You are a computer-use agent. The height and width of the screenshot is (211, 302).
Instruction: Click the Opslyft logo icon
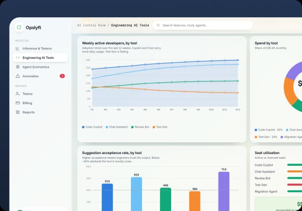[19, 27]
